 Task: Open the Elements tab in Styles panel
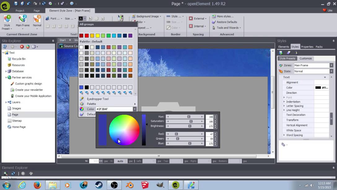click(x=283, y=47)
